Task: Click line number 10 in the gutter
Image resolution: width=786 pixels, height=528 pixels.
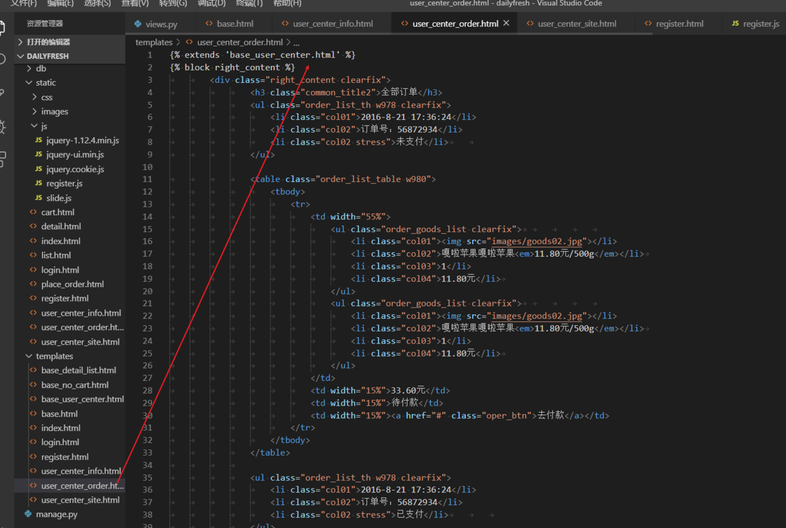Action: tap(148, 167)
